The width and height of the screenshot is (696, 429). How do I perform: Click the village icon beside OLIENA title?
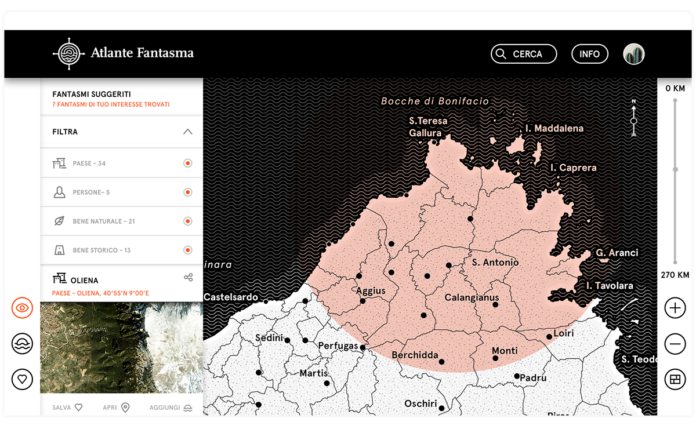click(59, 279)
